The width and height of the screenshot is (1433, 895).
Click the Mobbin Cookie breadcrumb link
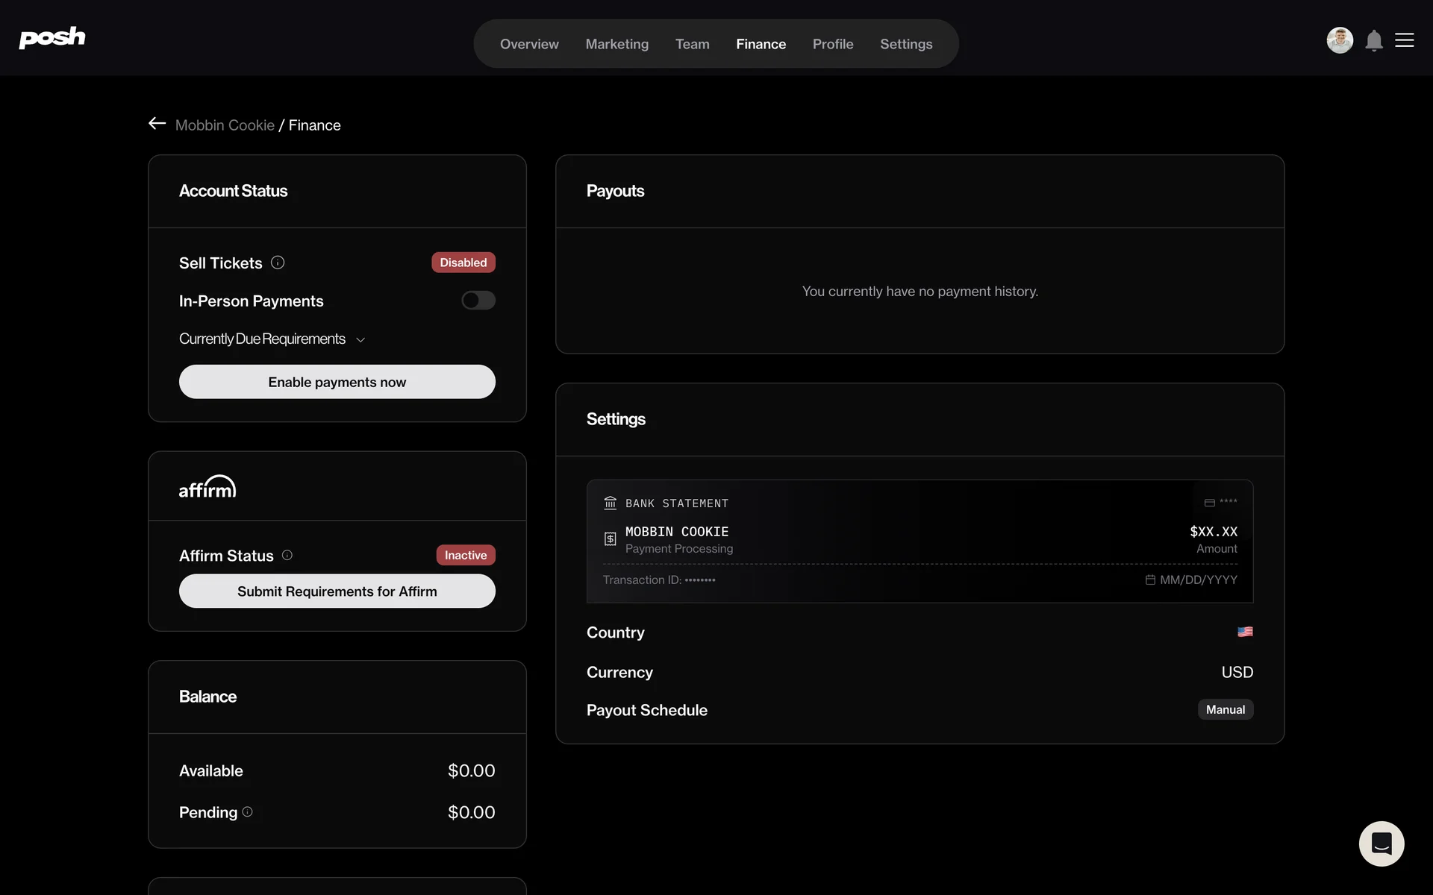click(225, 125)
